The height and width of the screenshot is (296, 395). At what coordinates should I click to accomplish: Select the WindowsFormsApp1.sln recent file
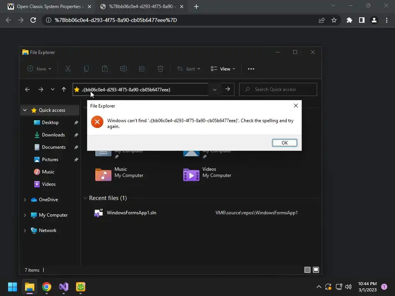[x=131, y=213]
